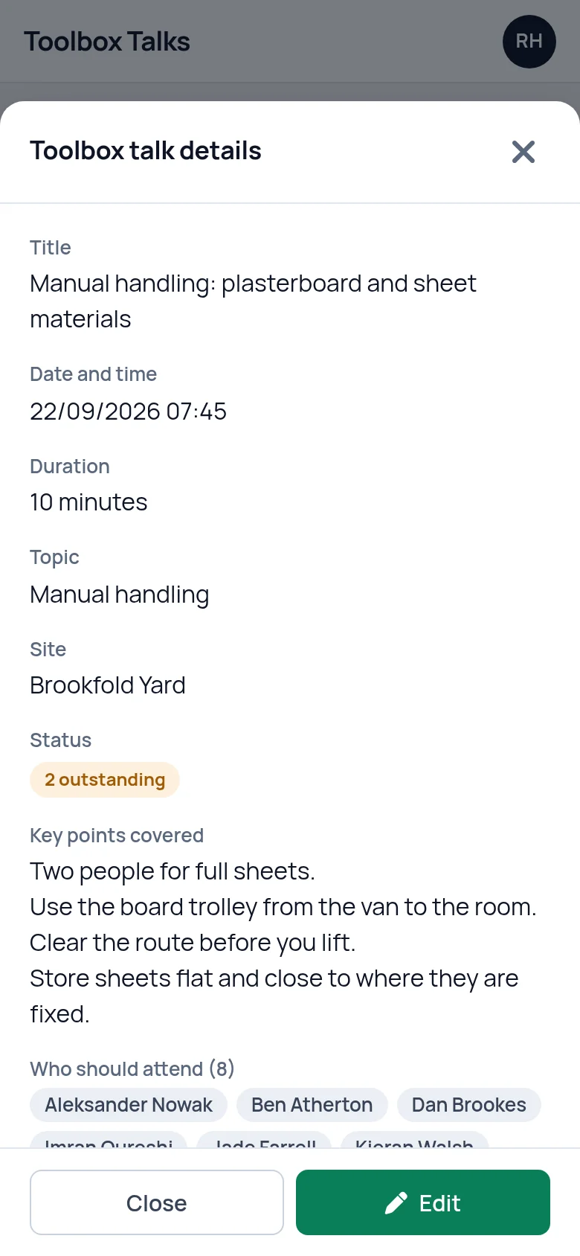Close the Toolbox talk details dialog with X
The height and width of the screenshot is (1256, 580).
click(x=523, y=152)
